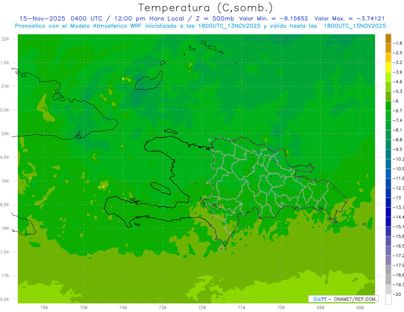Click the '68W' longitude label
The image size is (404, 312).
point(360,308)
